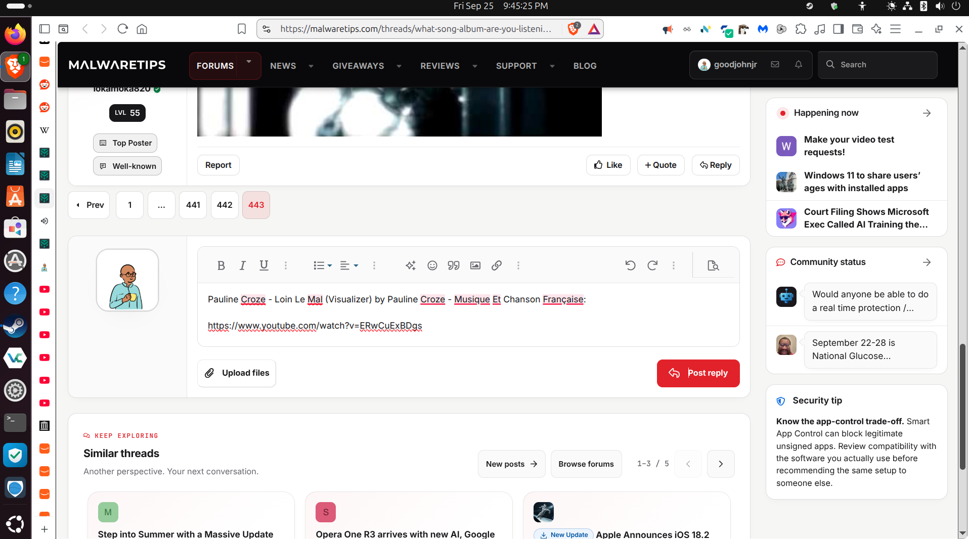
Task: Show next similar threads
Action: coord(721,464)
